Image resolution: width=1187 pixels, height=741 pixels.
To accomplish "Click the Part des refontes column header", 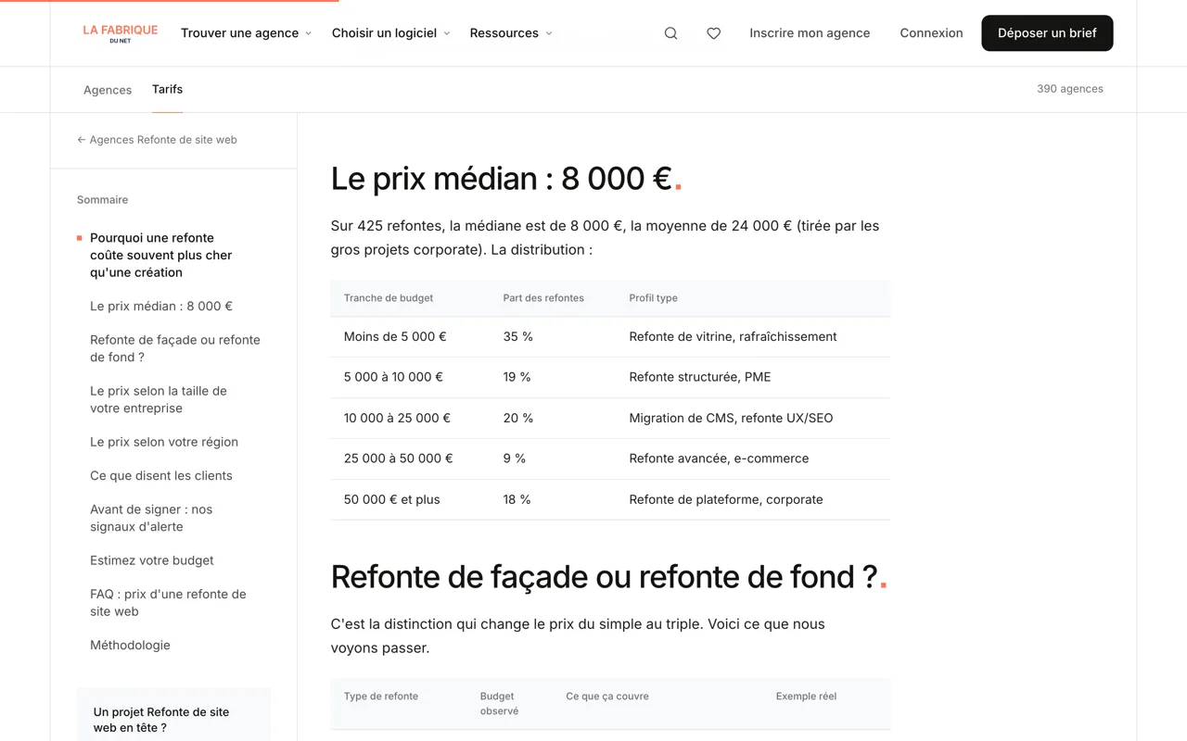I will [x=543, y=298].
